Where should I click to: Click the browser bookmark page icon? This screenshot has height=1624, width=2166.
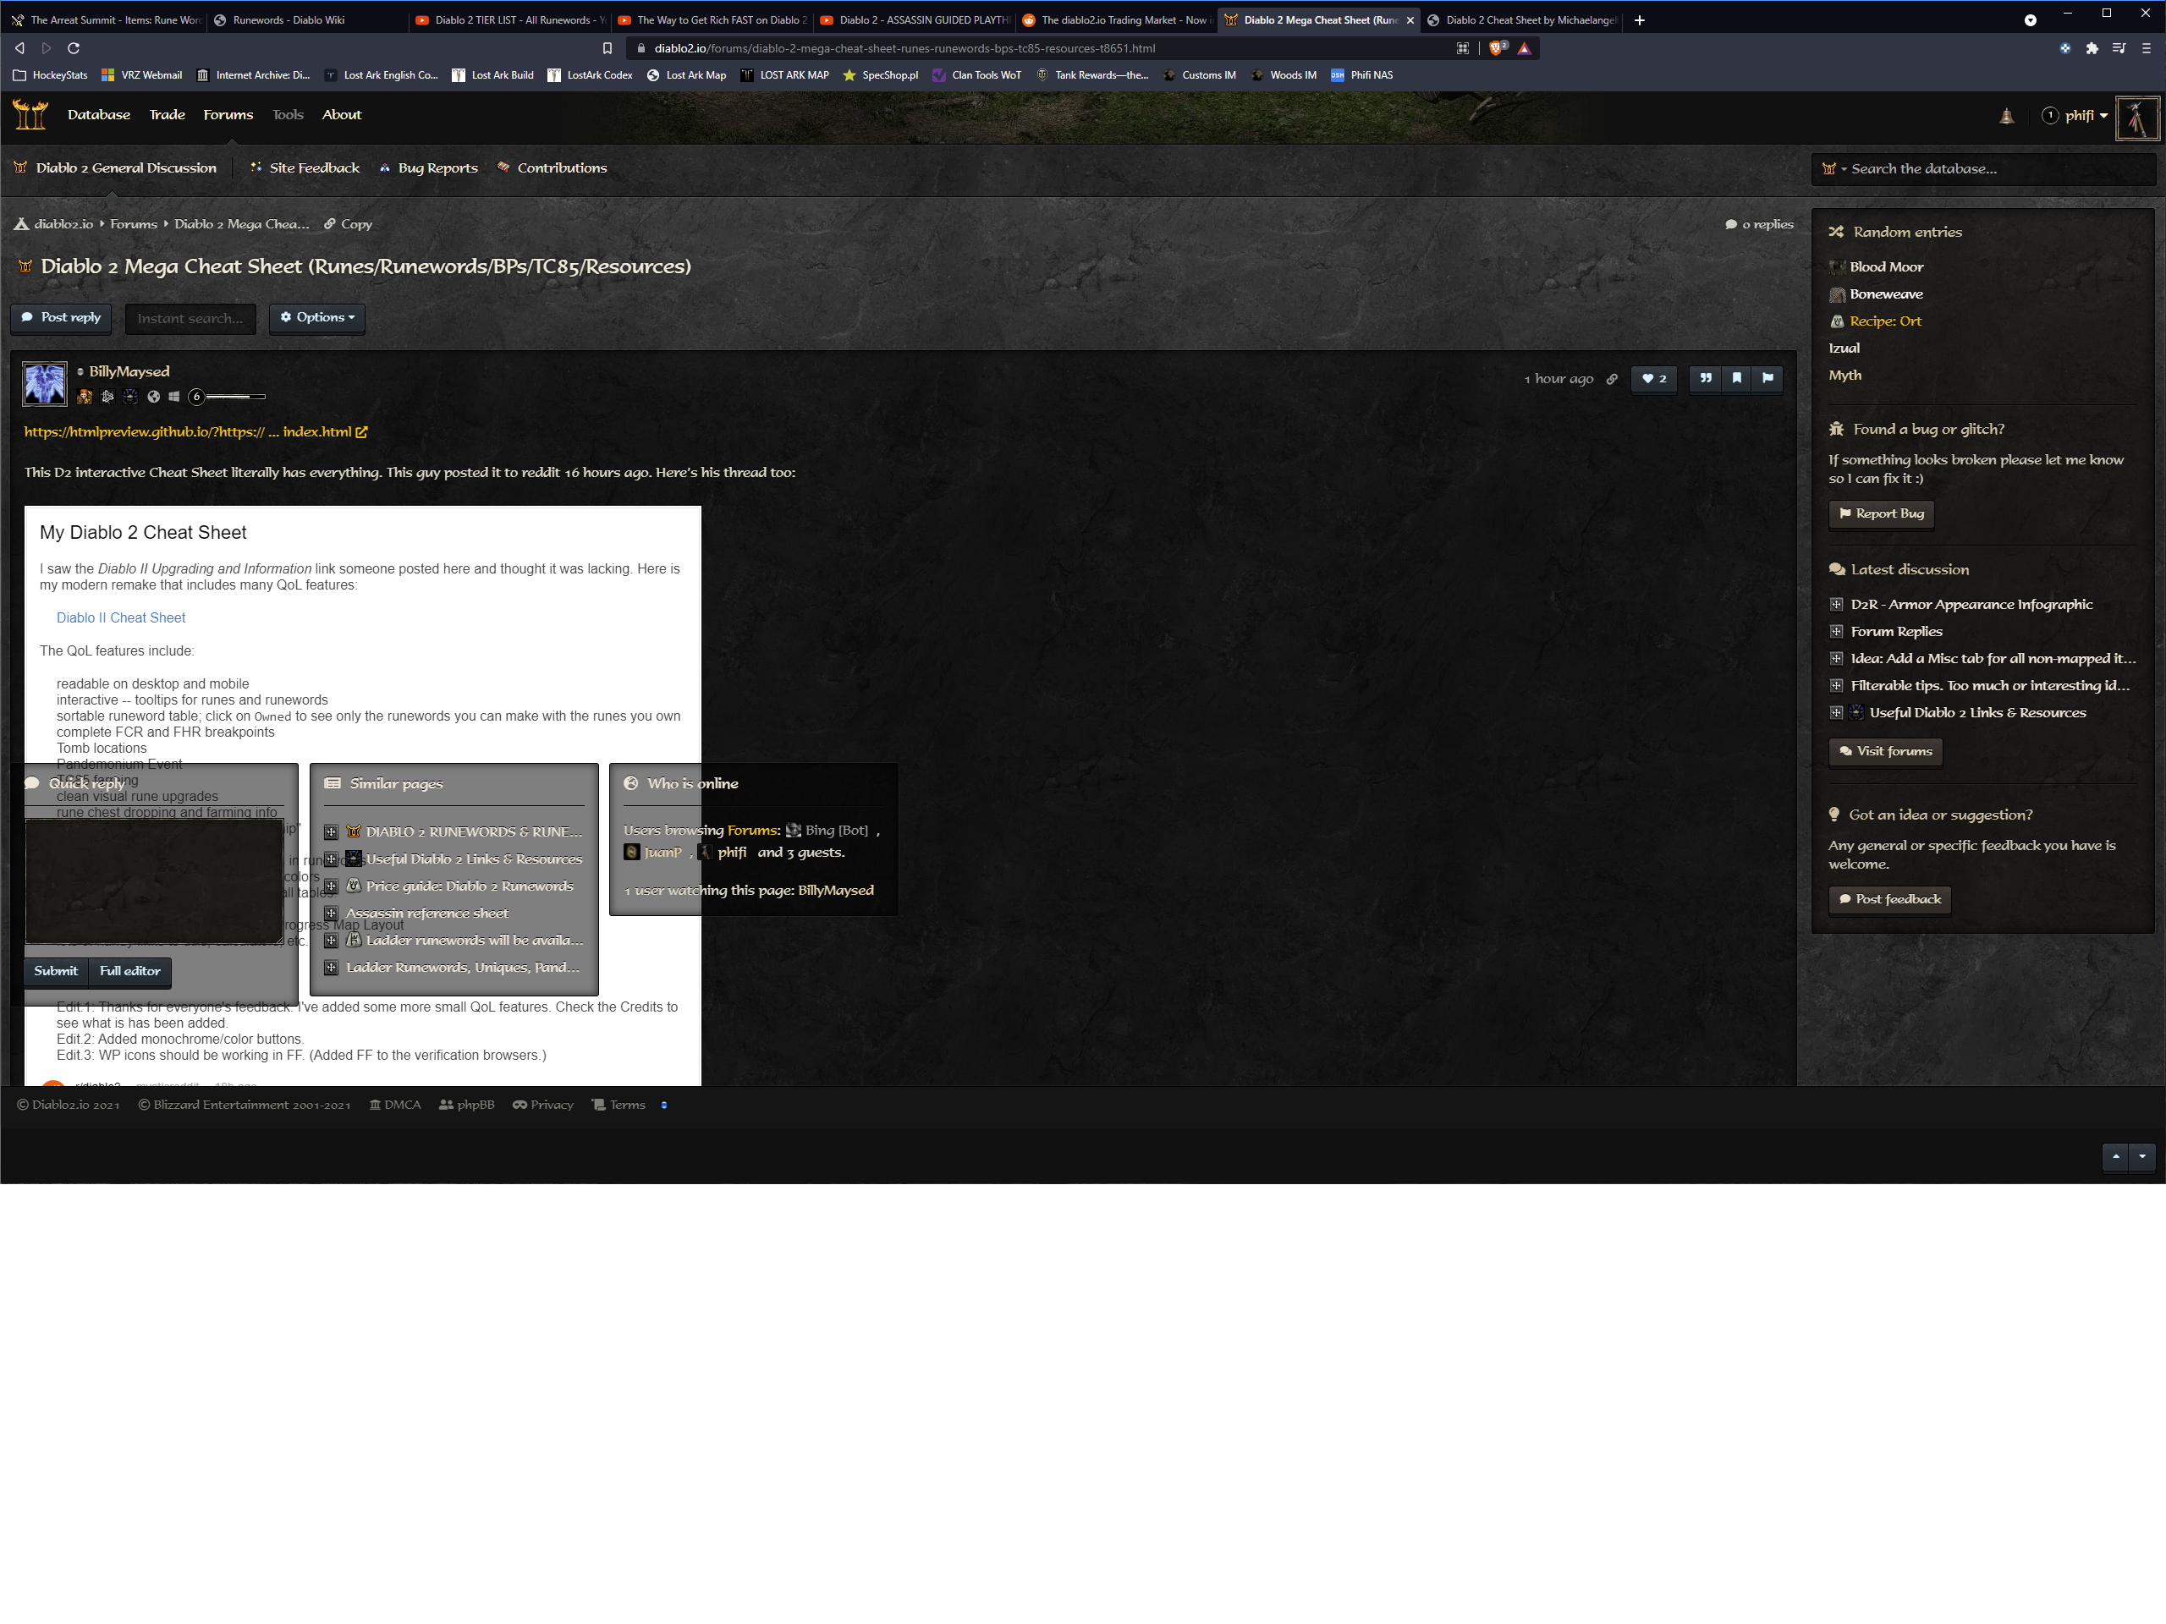[607, 48]
